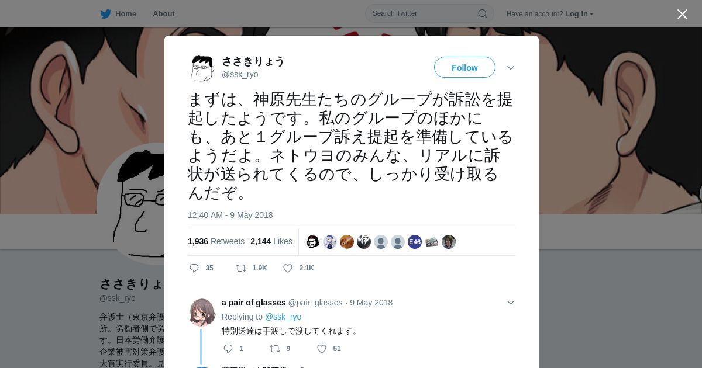Viewport: 702px width, 368px height.
Task: Follow the ささきりょう account
Action: 464,67
